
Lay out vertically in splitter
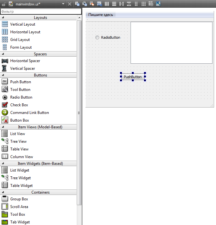pyautogui.click(x=129, y=4)
